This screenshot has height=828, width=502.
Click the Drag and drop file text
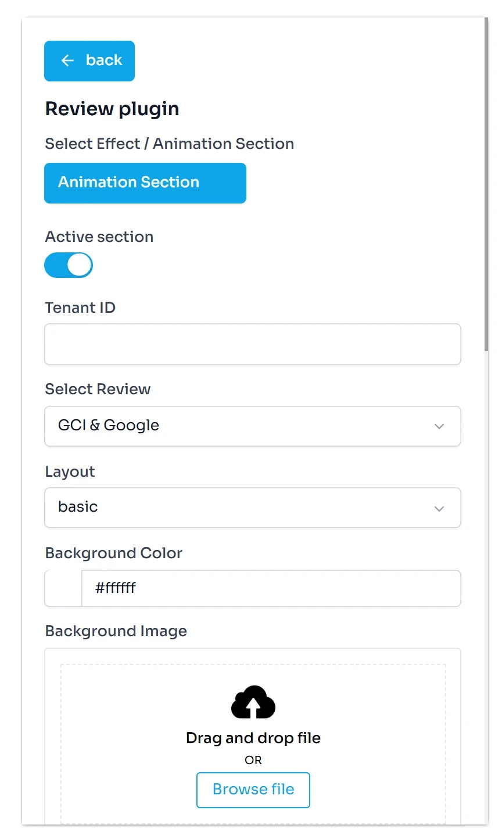253,738
